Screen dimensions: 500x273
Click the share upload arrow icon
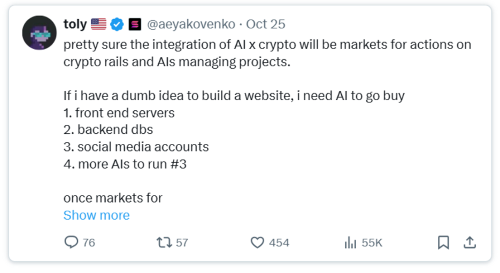pos(470,243)
